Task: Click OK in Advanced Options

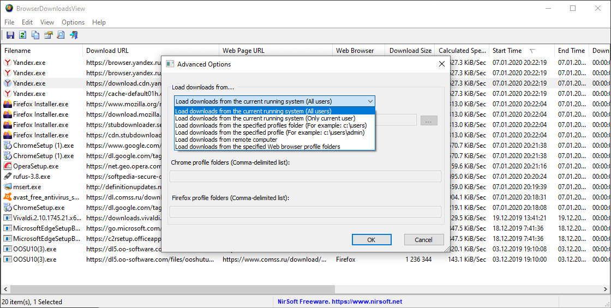Action: [372, 239]
